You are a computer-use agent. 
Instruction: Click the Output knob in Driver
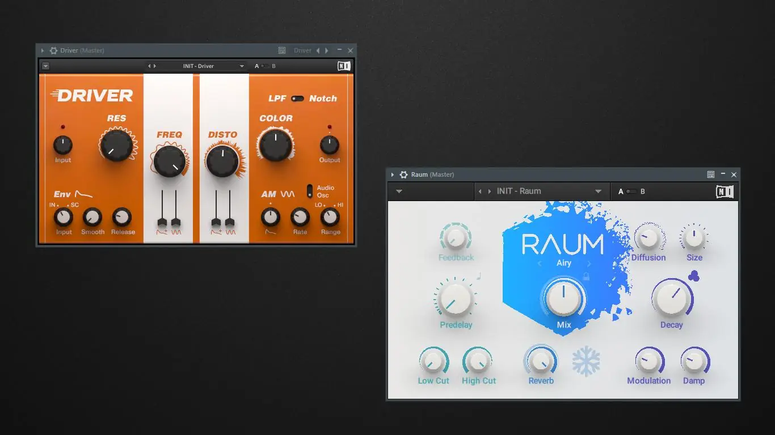pyautogui.click(x=330, y=145)
